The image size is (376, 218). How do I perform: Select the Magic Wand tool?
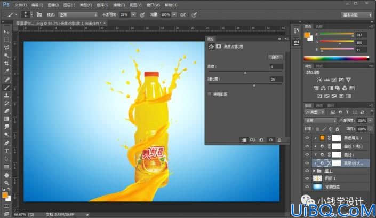pos(6,56)
